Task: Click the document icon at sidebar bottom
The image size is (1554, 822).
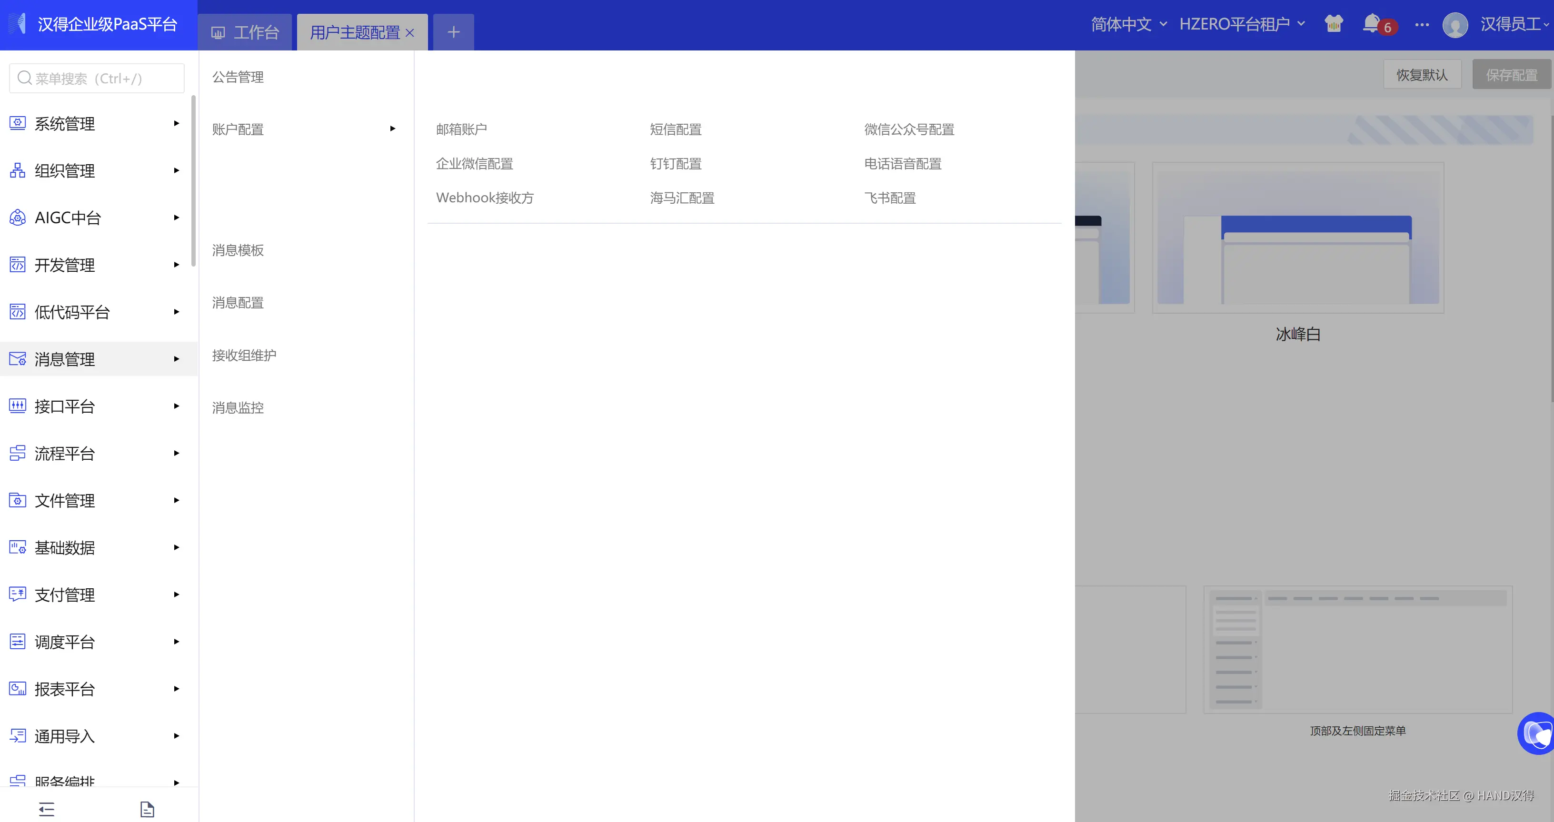Action: (147, 809)
